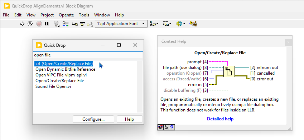This screenshot has height=140, width=304.
Task: Click the prompt [4] terminal label
Action: [198, 62]
